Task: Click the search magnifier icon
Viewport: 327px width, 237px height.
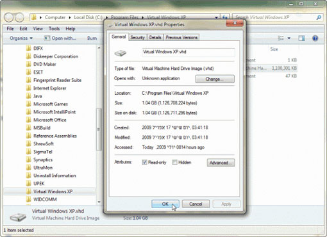Action: (319, 17)
